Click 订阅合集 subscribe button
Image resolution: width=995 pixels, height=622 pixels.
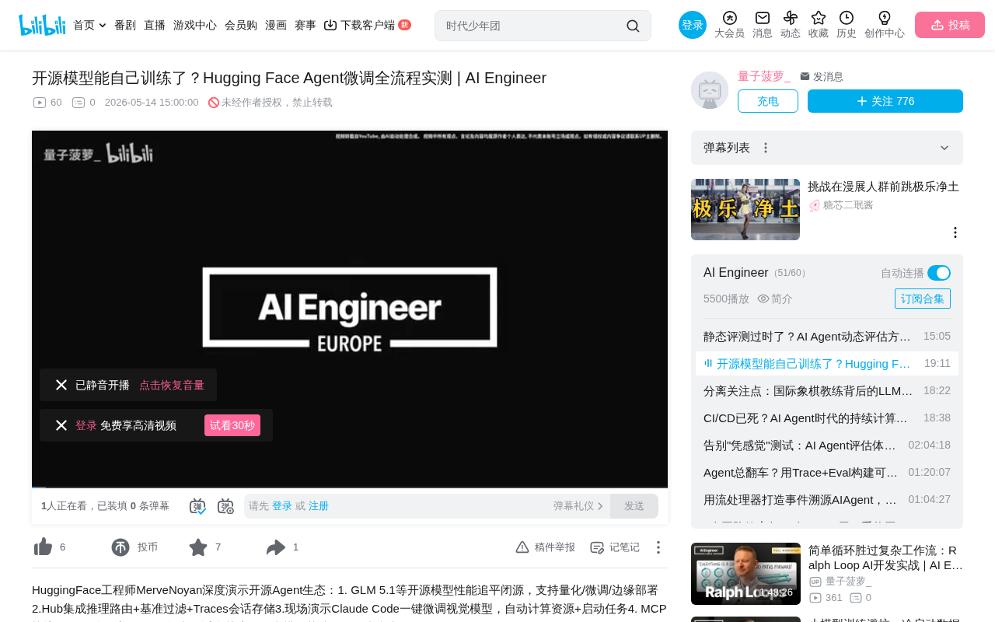(x=923, y=299)
